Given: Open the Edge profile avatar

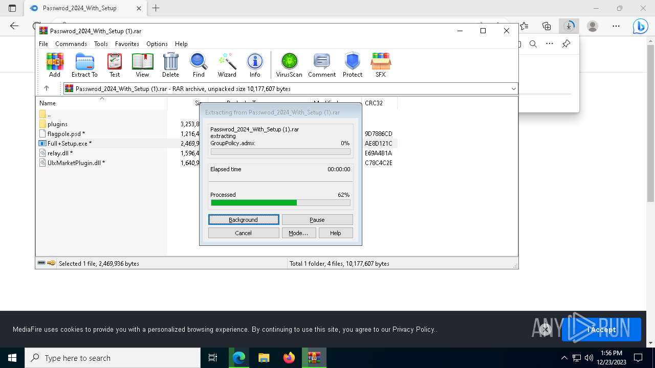Looking at the screenshot, I should click(x=593, y=26).
